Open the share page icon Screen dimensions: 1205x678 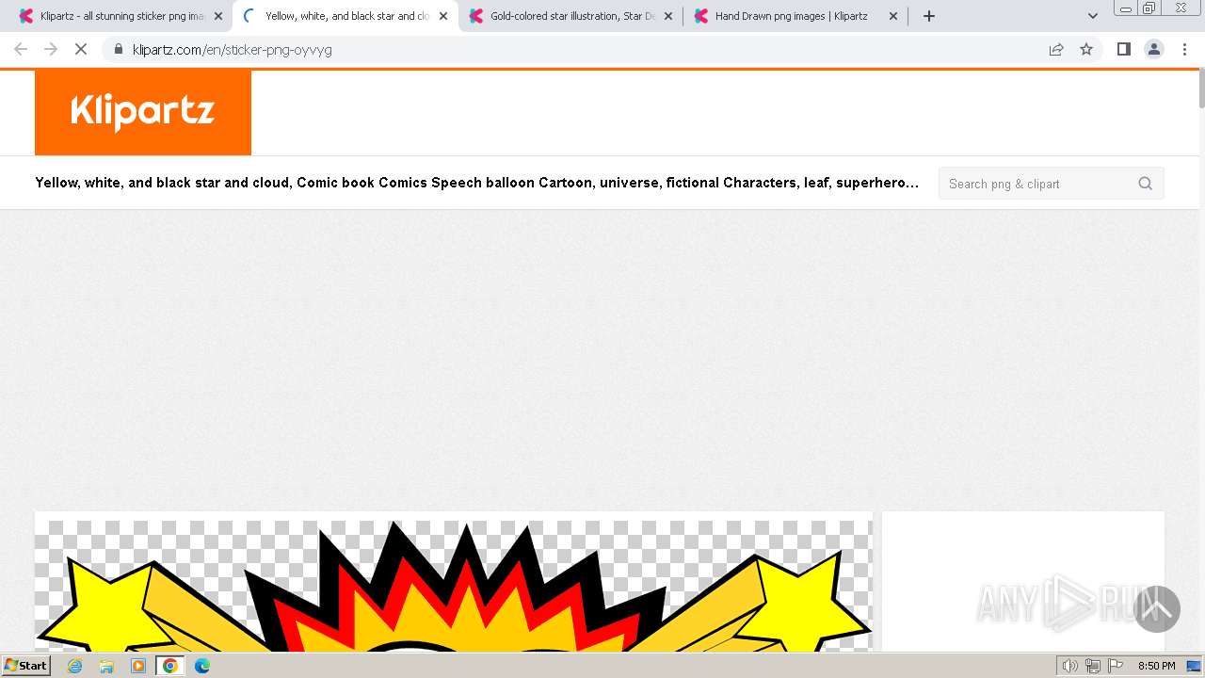[x=1056, y=49]
